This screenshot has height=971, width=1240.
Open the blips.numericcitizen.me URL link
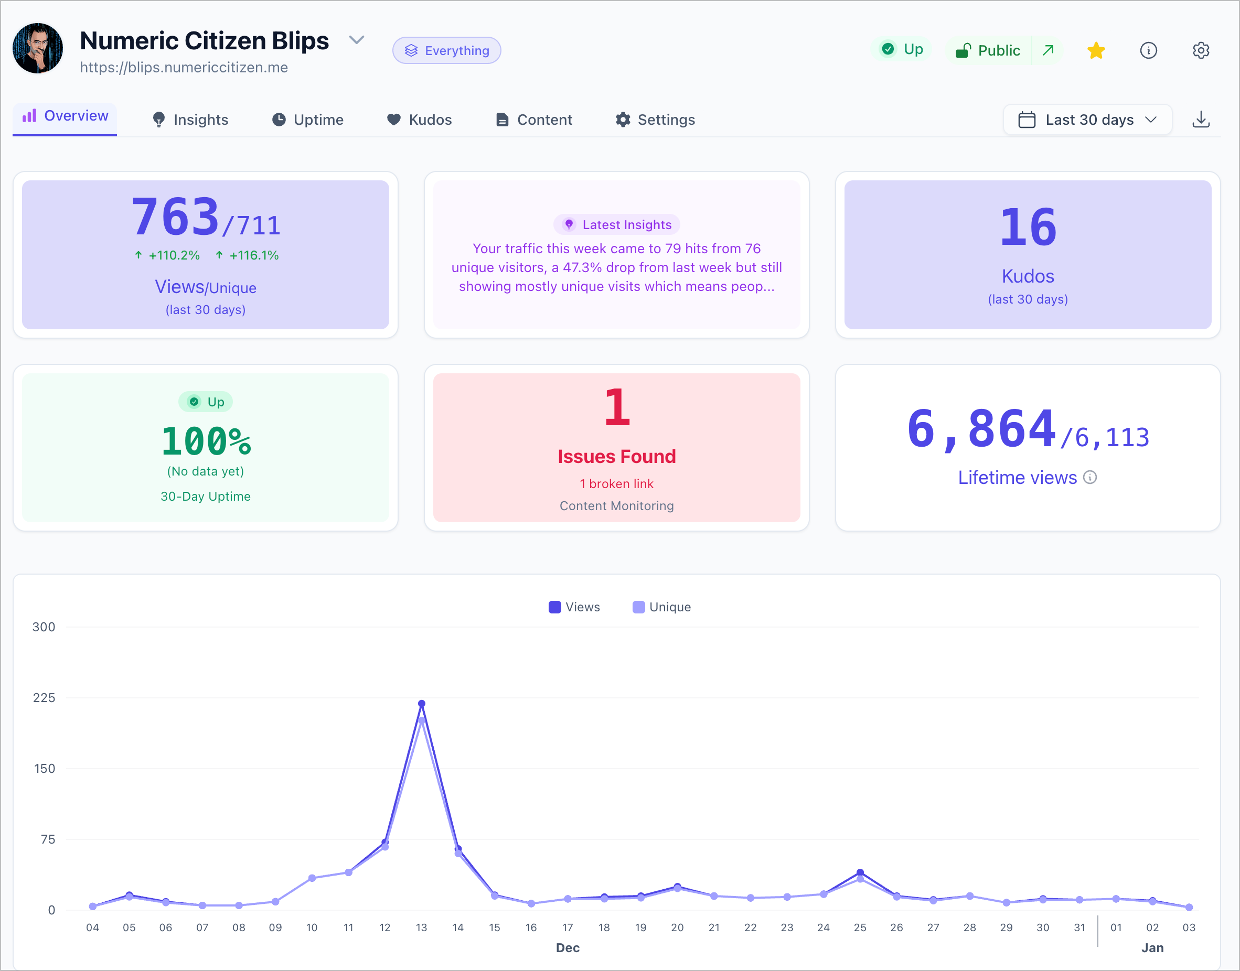(184, 68)
